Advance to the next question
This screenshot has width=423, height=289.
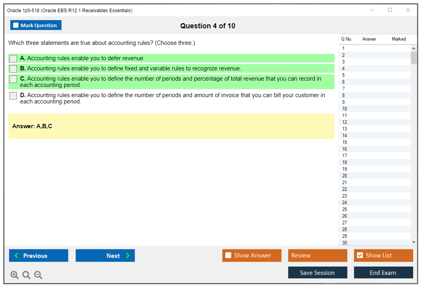105,256
